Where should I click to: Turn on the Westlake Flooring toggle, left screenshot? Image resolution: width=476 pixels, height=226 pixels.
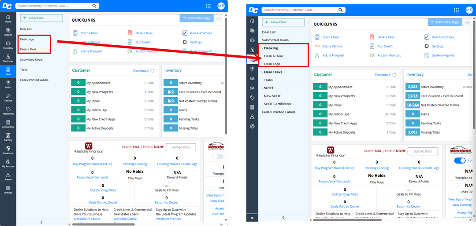(218, 157)
